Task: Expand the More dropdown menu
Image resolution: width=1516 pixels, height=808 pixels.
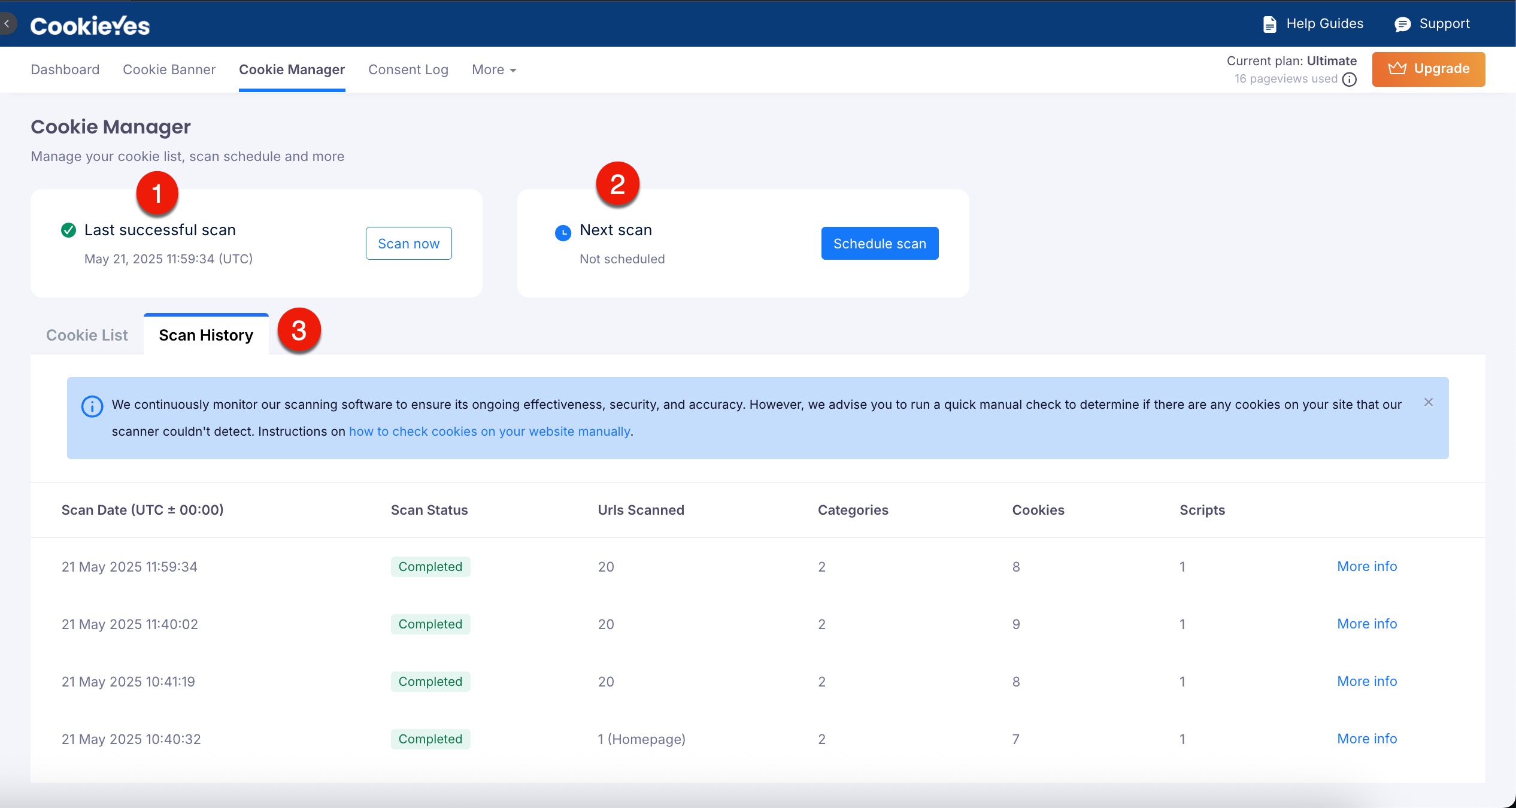Action: (494, 70)
